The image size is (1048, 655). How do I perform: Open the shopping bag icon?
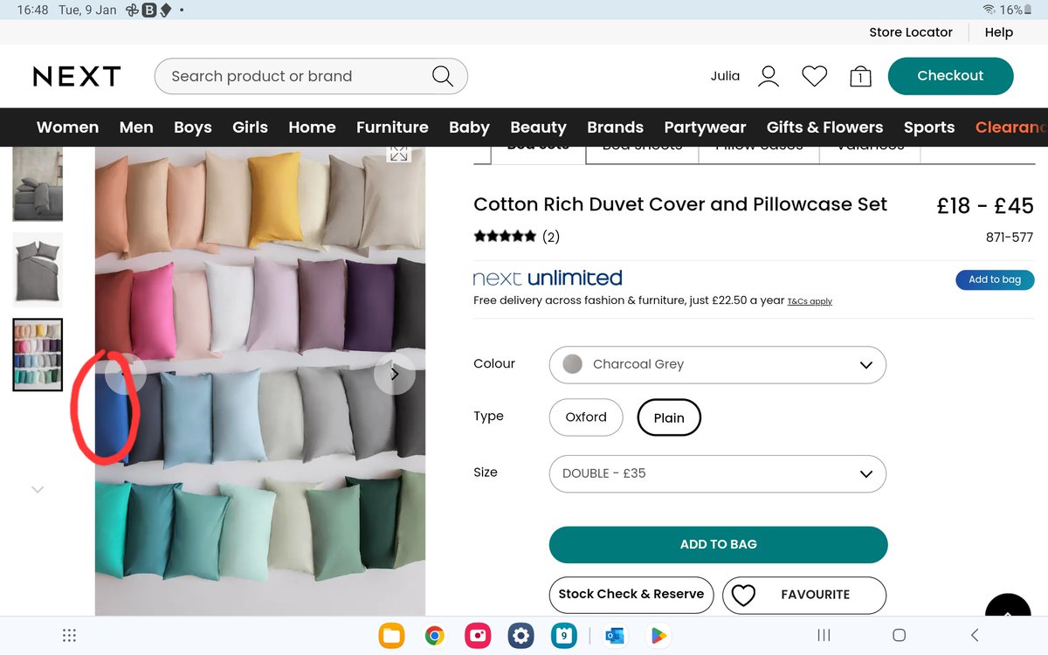860,76
